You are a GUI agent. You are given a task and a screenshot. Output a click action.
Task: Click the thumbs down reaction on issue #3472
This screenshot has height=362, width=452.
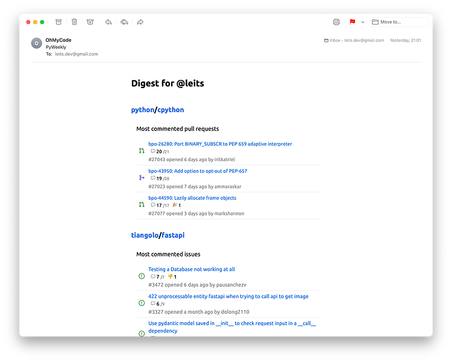(171, 276)
